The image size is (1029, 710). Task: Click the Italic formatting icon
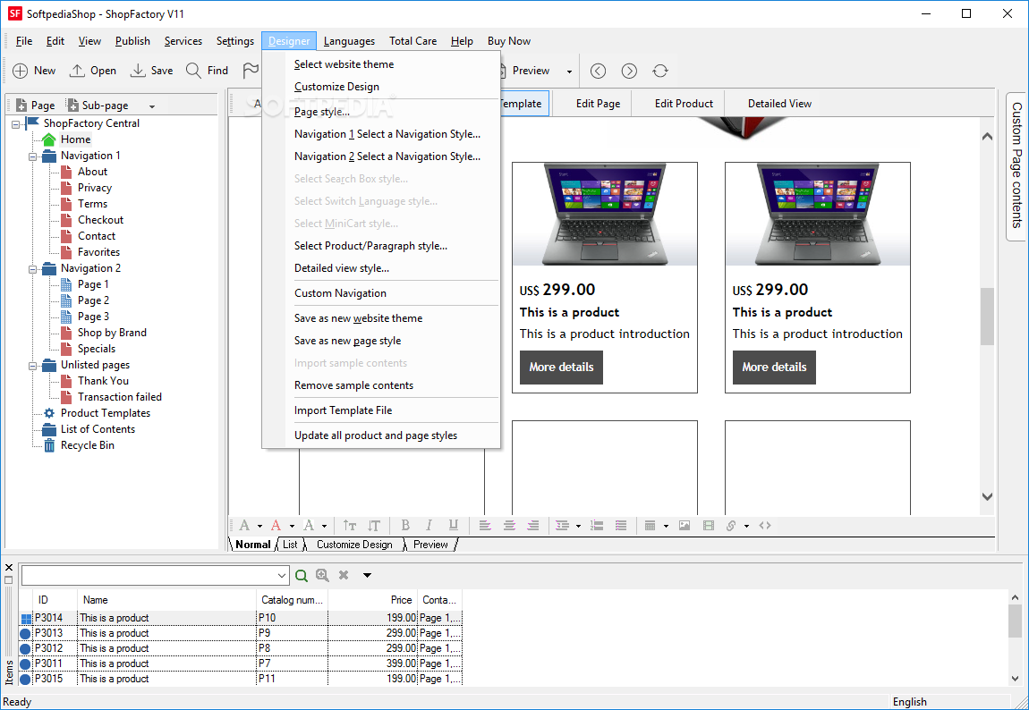[429, 525]
